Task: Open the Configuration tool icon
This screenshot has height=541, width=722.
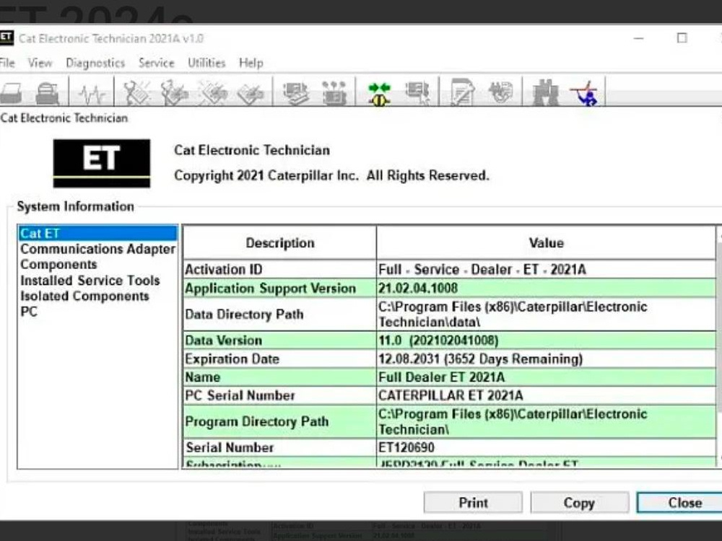Action: 334,93
